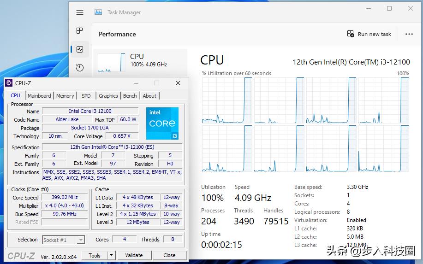Click the Code Name field Alder Lake
Image resolution: width=423 pixels, height=264 pixels.
click(x=67, y=119)
